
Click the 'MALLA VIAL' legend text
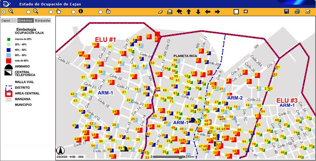pos(24,82)
